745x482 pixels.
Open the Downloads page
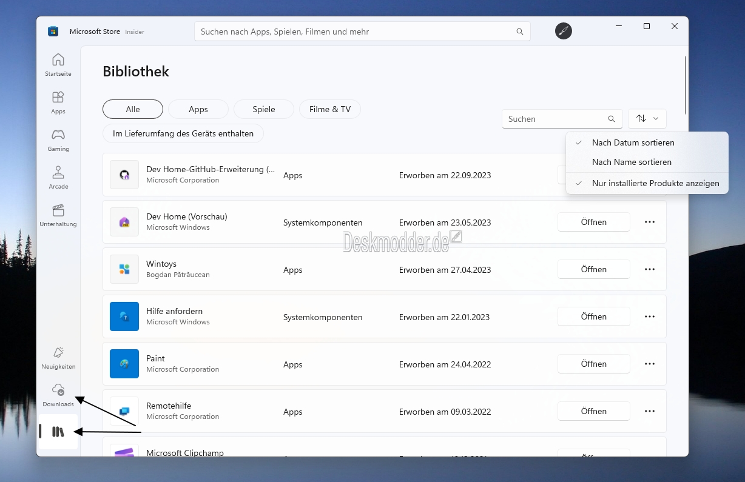coord(58,395)
